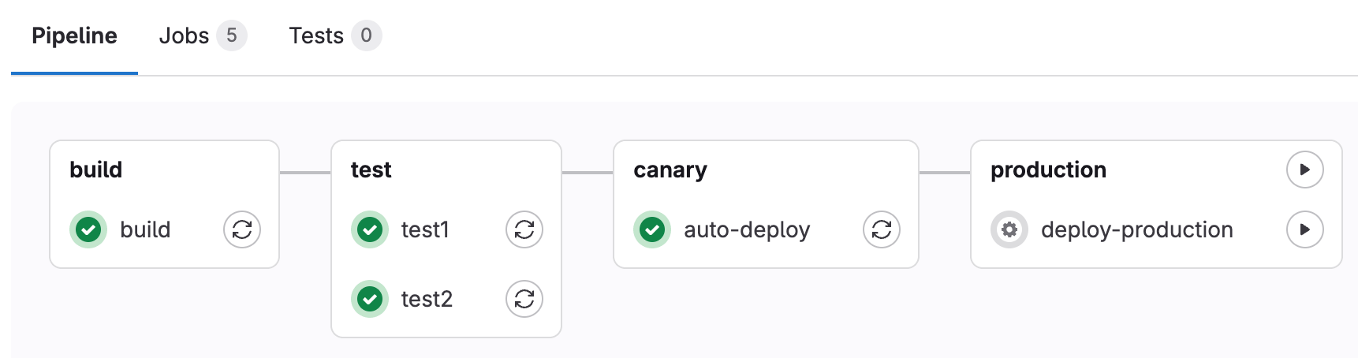The height and width of the screenshot is (358, 1358).
Task: Retry the auto-deploy job
Action: pyautogui.click(x=882, y=229)
